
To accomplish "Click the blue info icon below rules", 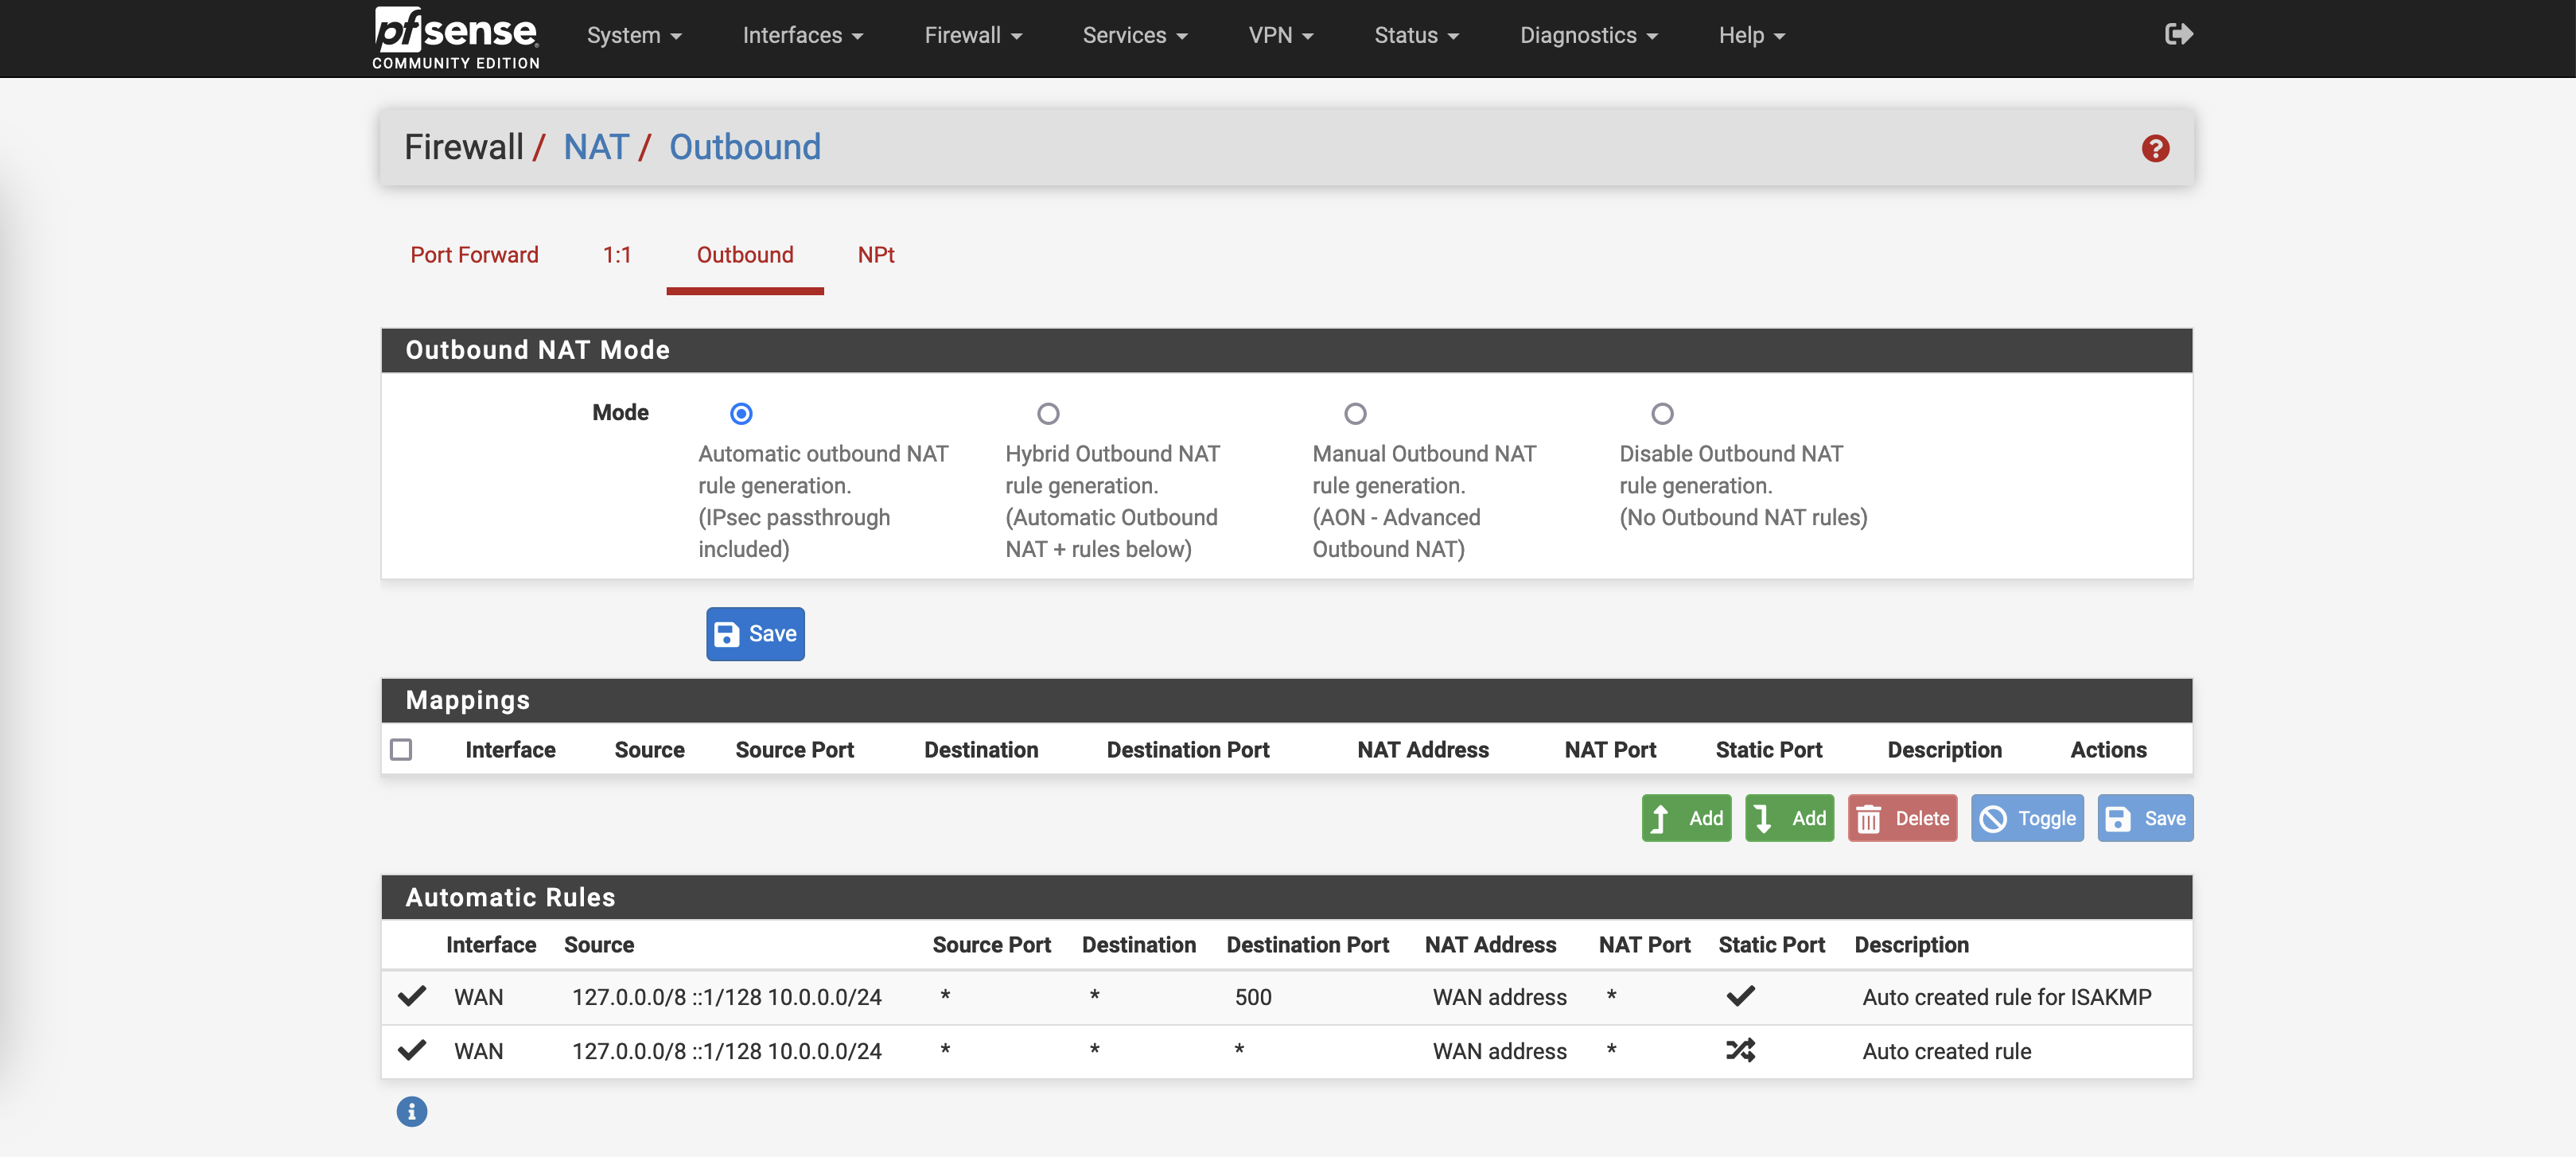I will pyautogui.click(x=411, y=1111).
